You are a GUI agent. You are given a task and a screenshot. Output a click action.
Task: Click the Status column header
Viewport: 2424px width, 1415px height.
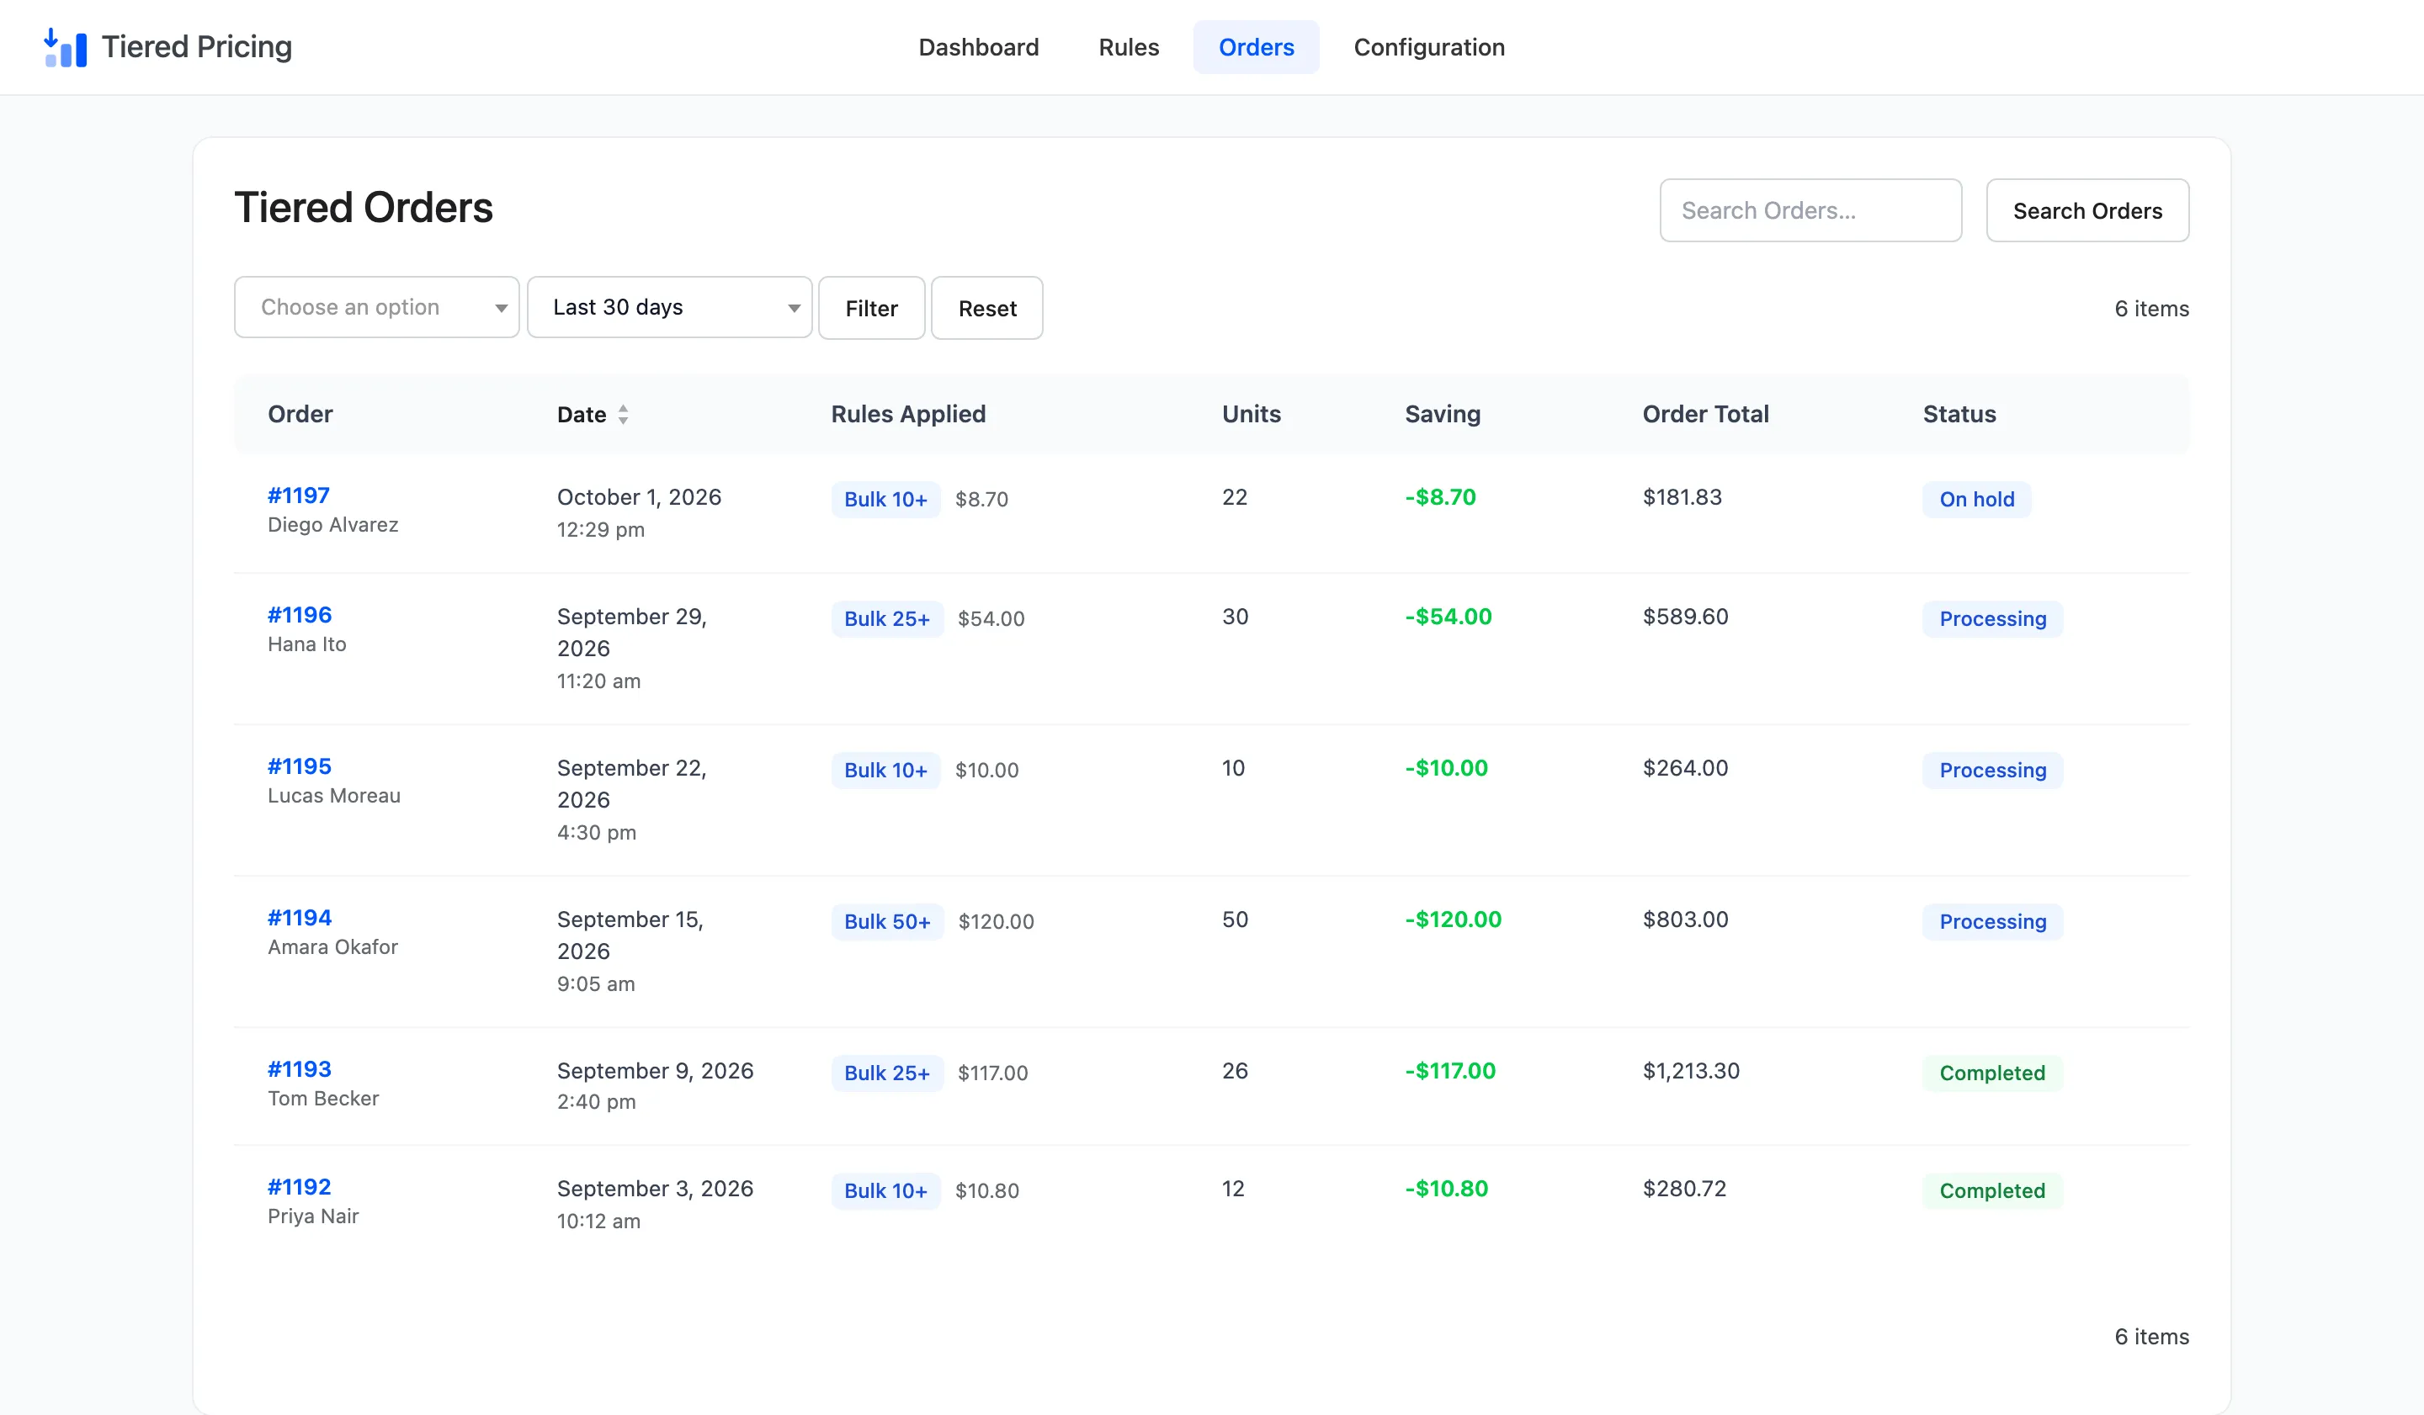(x=1959, y=414)
